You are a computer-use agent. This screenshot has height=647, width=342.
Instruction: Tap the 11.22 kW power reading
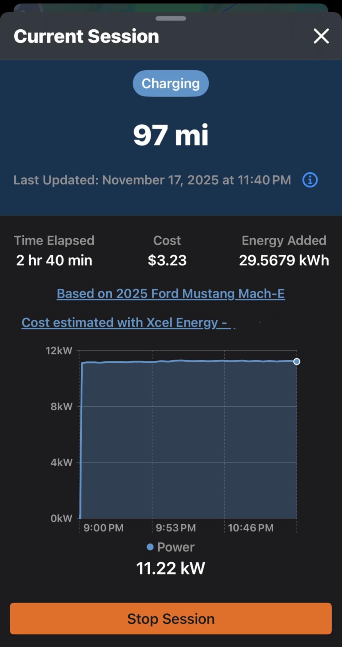[171, 568]
